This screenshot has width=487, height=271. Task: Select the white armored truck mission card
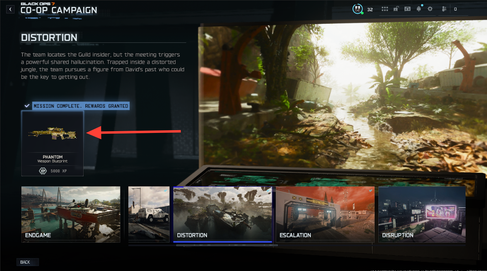[x=149, y=214]
